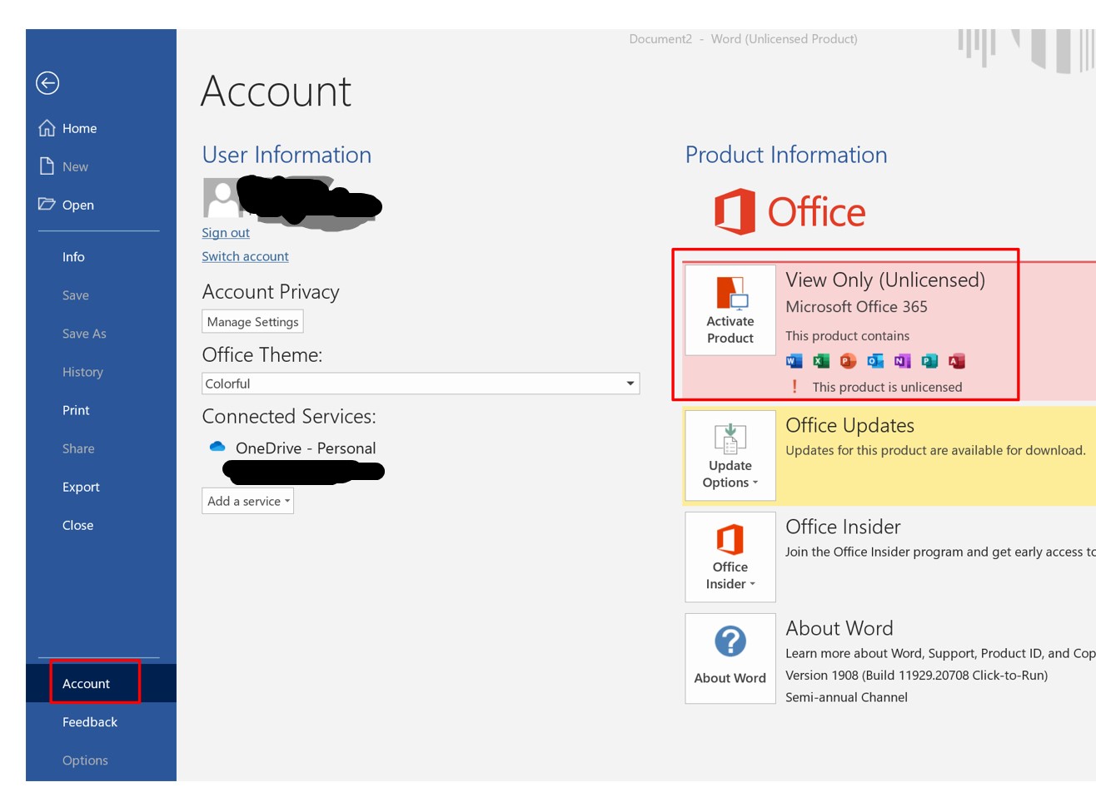Viewport: 1096px width, 807px height.
Task: Click the red exclamation unlicensed warning icon
Action: (795, 387)
